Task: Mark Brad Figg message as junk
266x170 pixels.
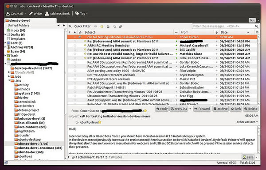Action: coord(216,96)
